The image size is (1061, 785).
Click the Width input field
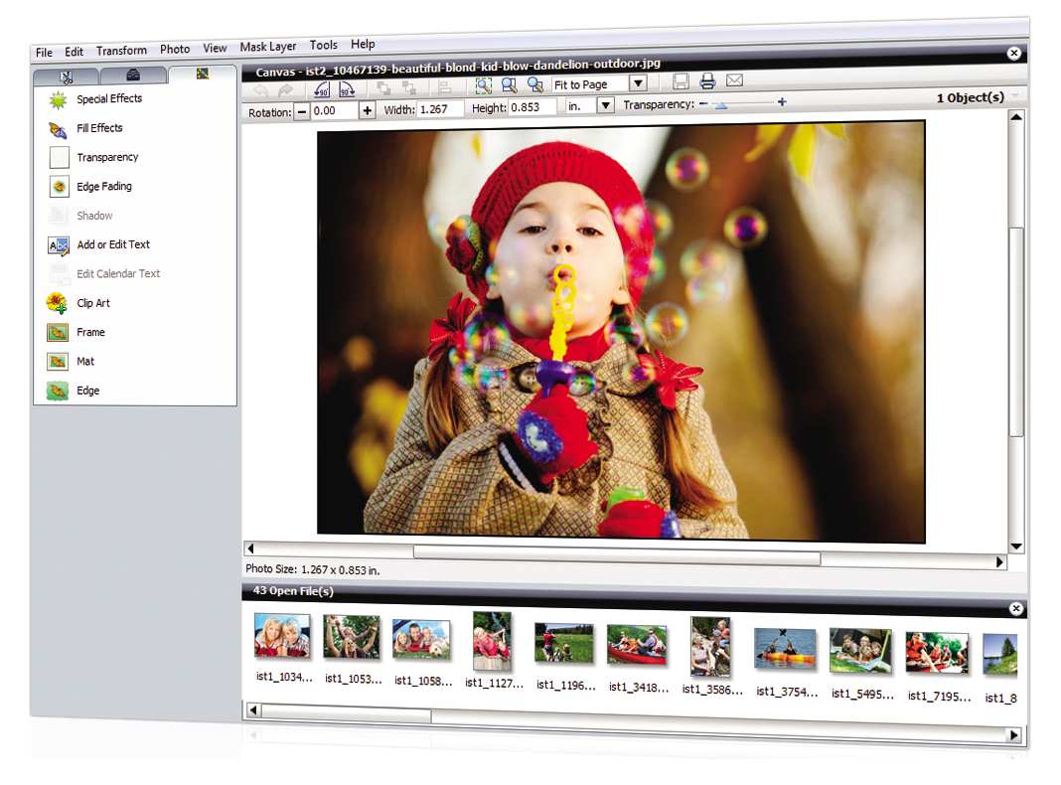[x=439, y=109]
